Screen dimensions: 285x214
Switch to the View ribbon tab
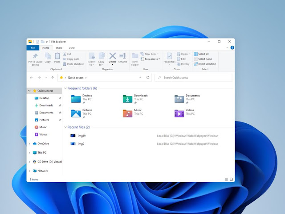72,48
